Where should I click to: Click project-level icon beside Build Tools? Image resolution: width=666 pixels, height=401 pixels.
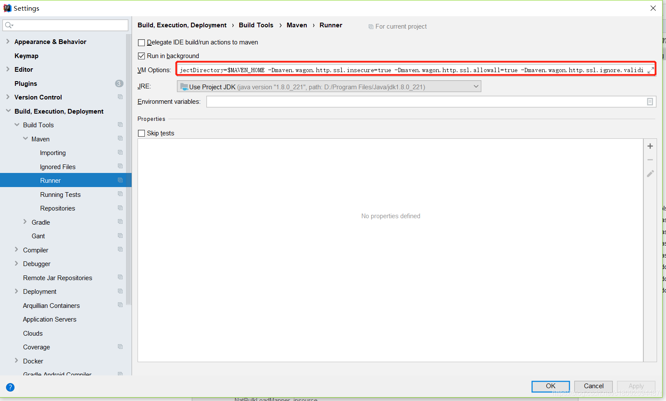pos(120,125)
